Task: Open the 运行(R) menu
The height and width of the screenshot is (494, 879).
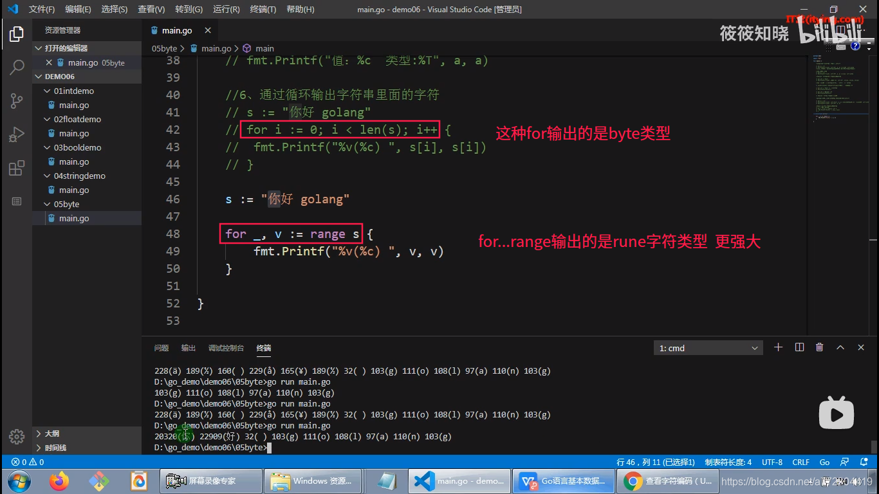Action: pyautogui.click(x=226, y=10)
